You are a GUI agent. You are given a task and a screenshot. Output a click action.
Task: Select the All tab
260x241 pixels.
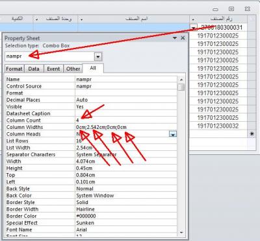(x=93, y=68)
